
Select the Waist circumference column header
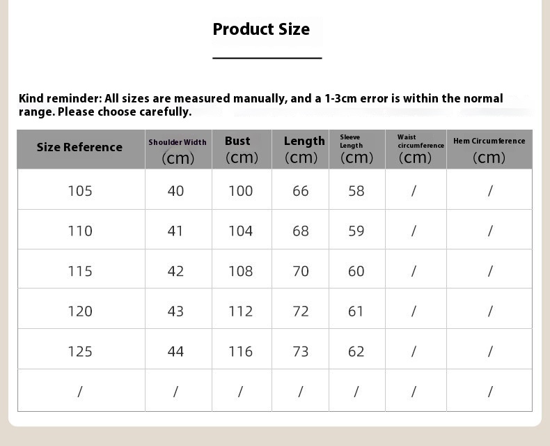point(416,149)
